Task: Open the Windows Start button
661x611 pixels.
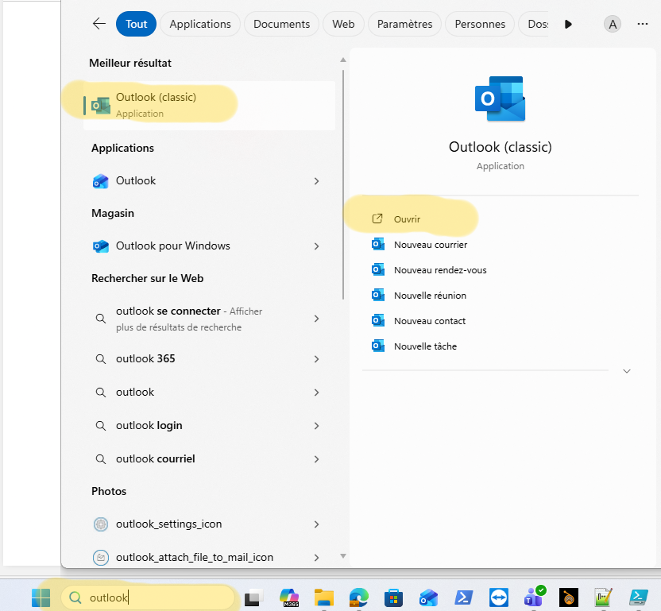Action: click(x=41, y=597)
